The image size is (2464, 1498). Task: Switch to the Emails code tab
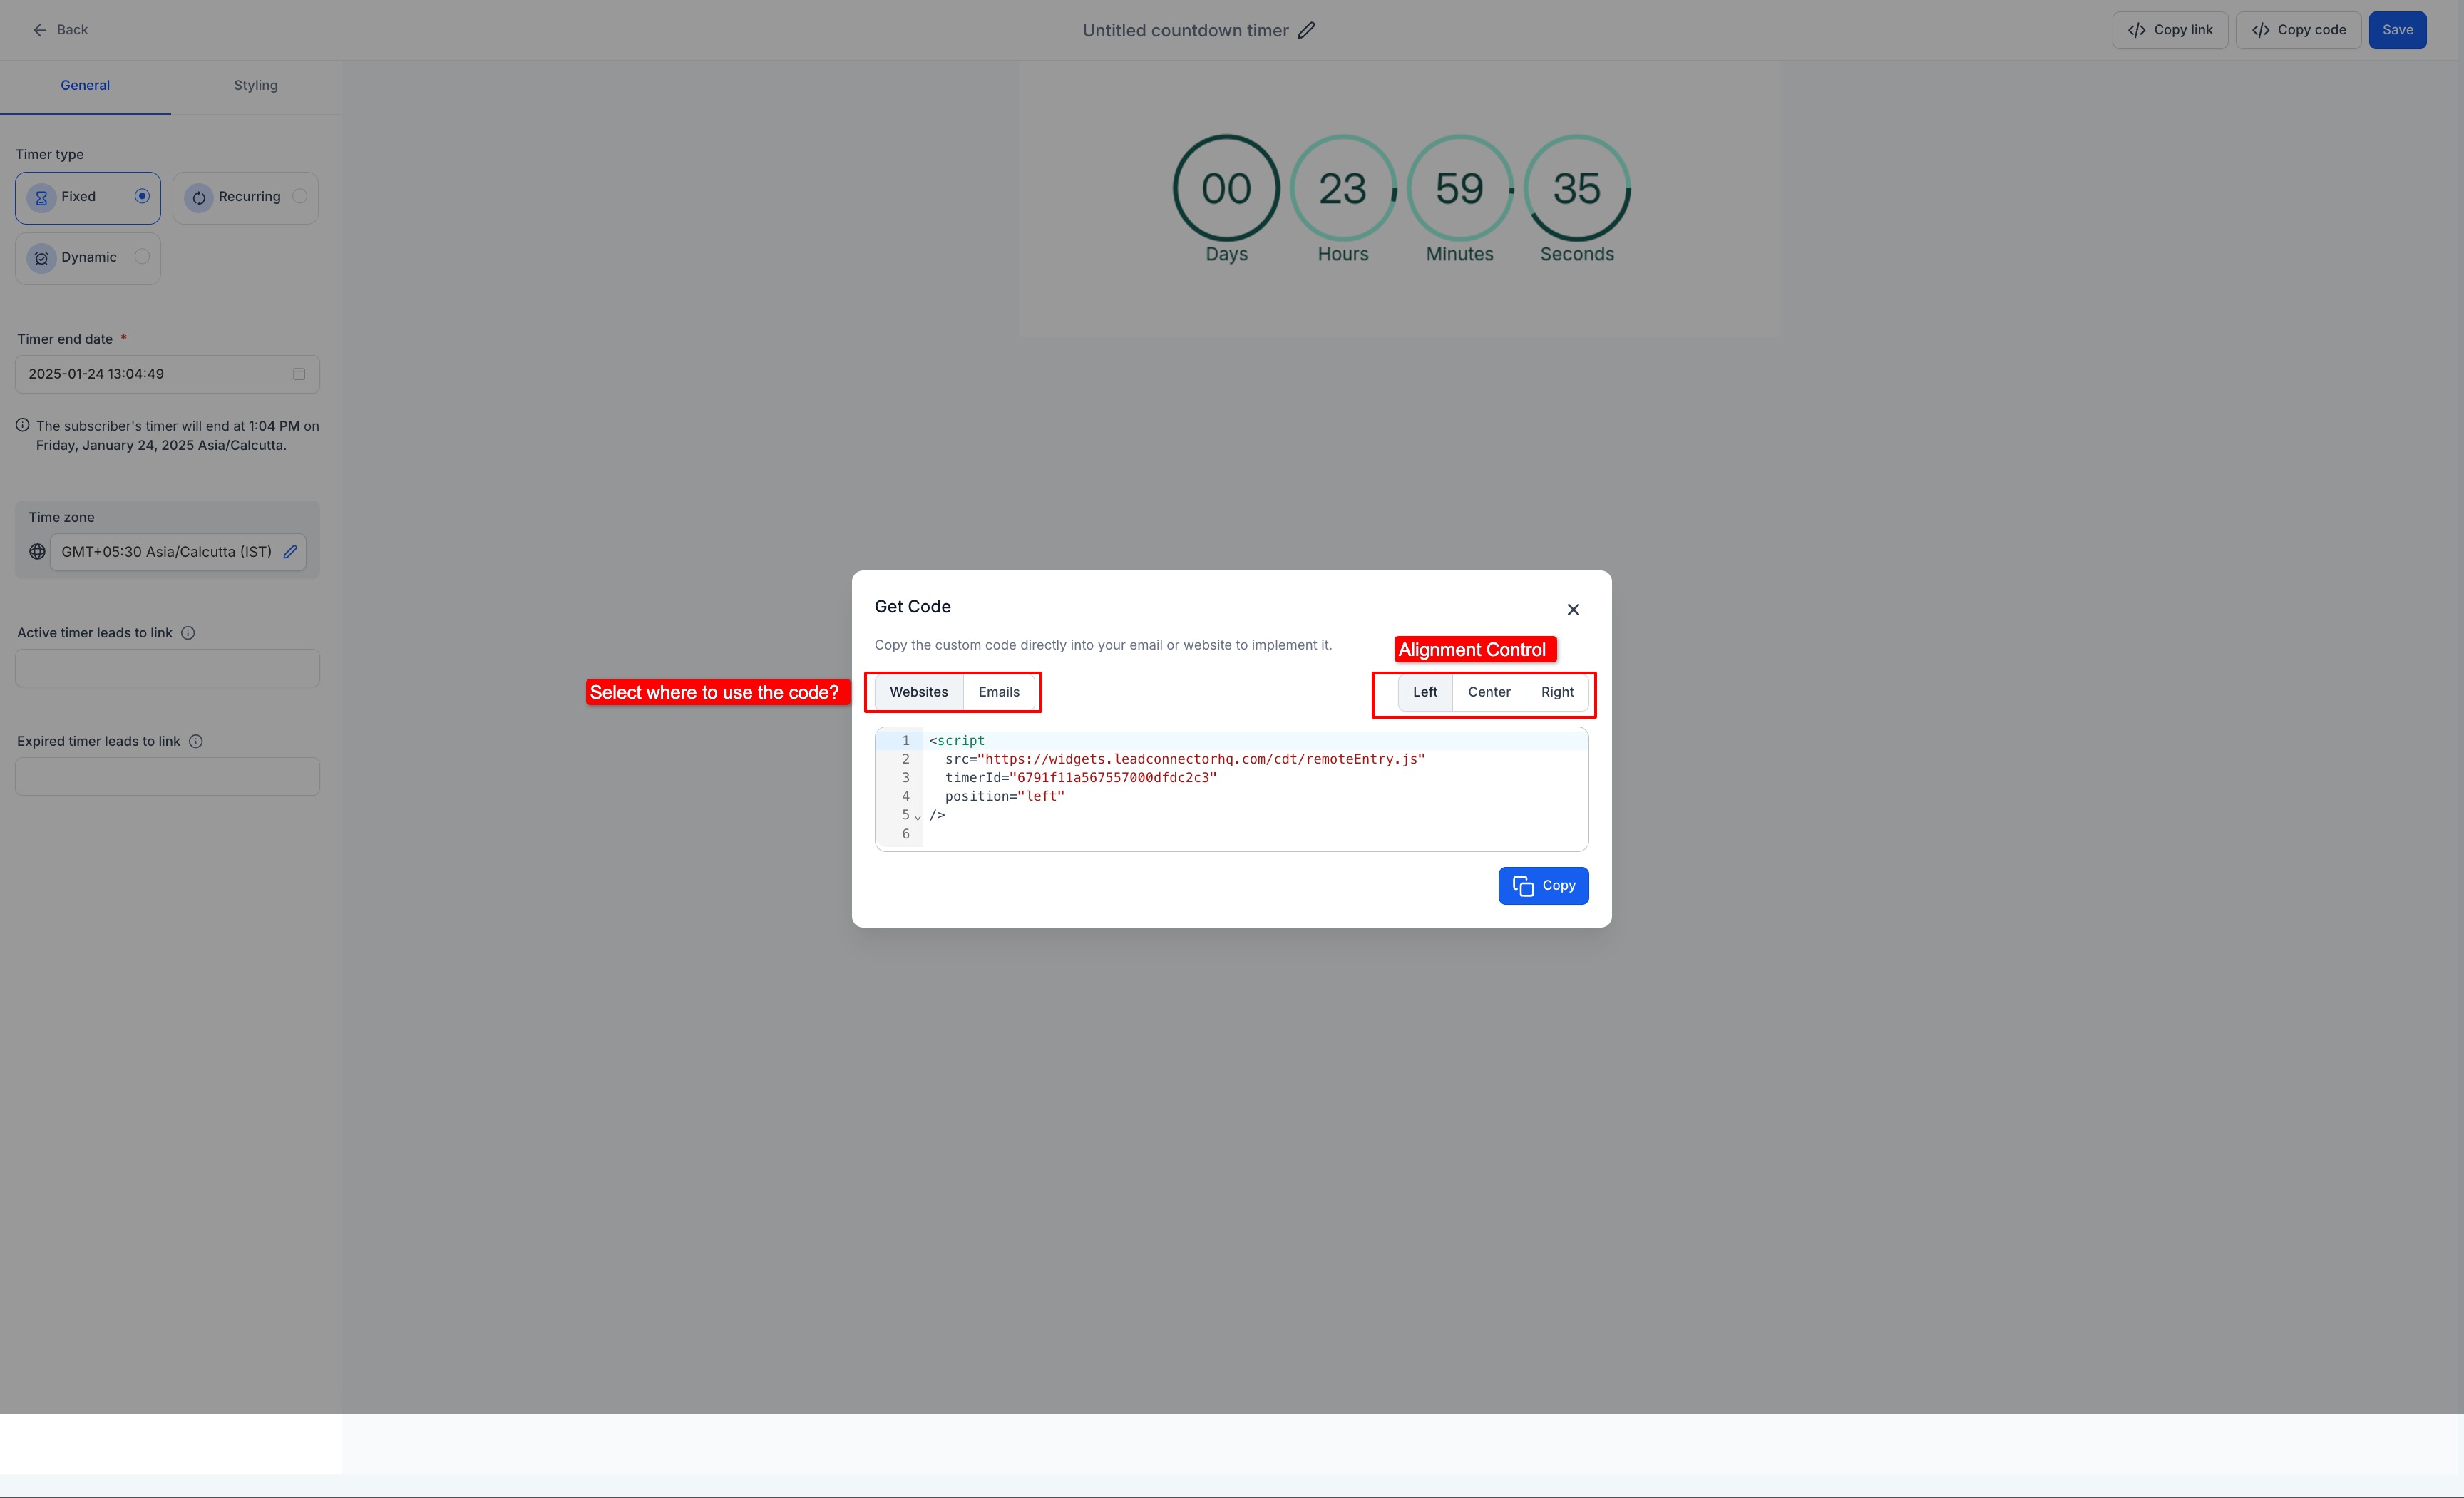998,692
